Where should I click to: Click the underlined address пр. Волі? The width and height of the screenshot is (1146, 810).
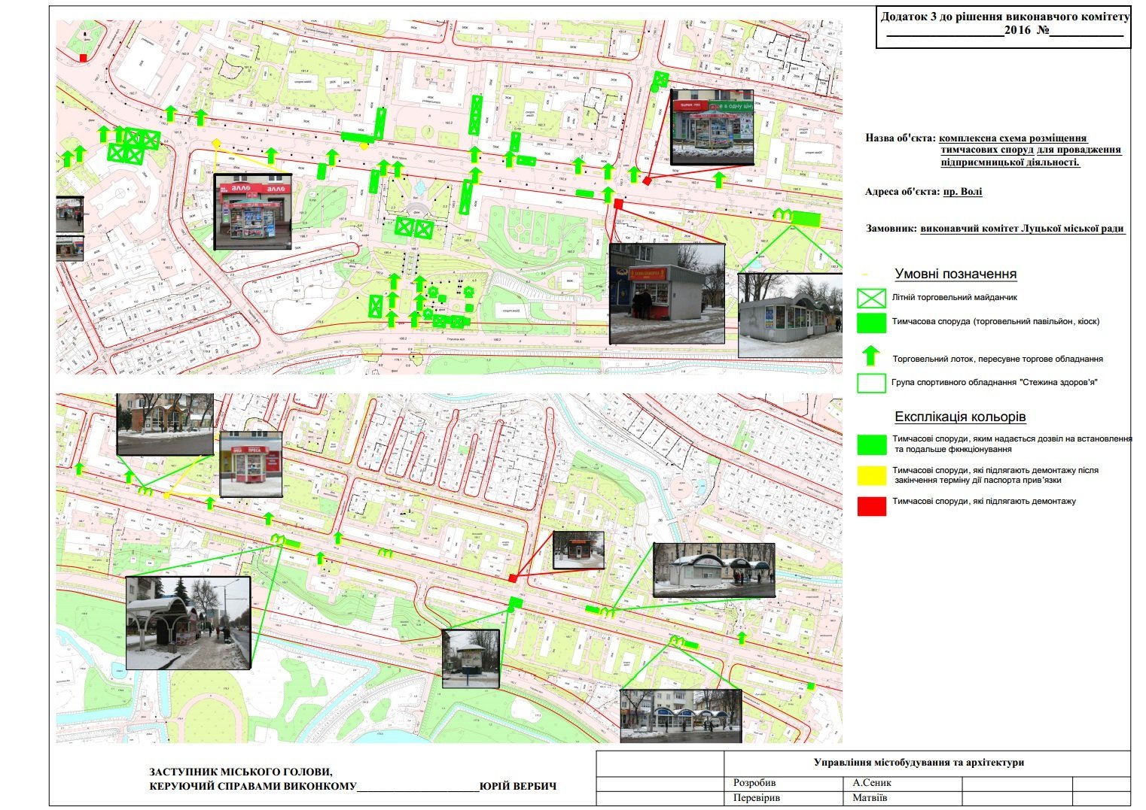[962, 192]
